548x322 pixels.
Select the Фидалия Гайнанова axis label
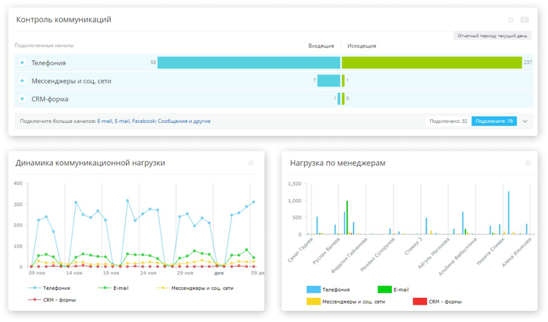tap(349, 255)
